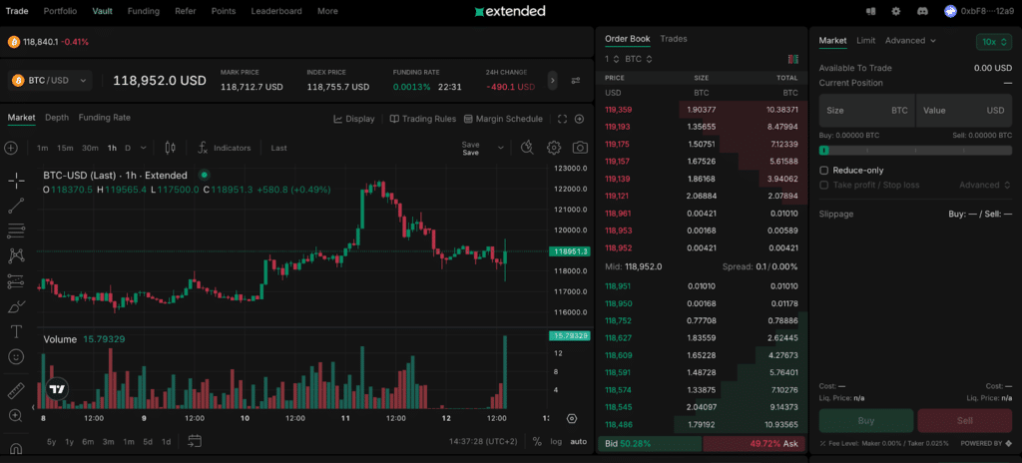Open the Depth chart tab
The image size is (1022, 463).
click(57, 118)
